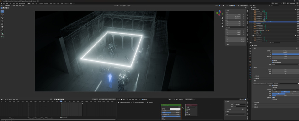This screenshot has width=299, height=121.
Task: Click the Add Cube tool icon
Action: (x=2, y=37)
